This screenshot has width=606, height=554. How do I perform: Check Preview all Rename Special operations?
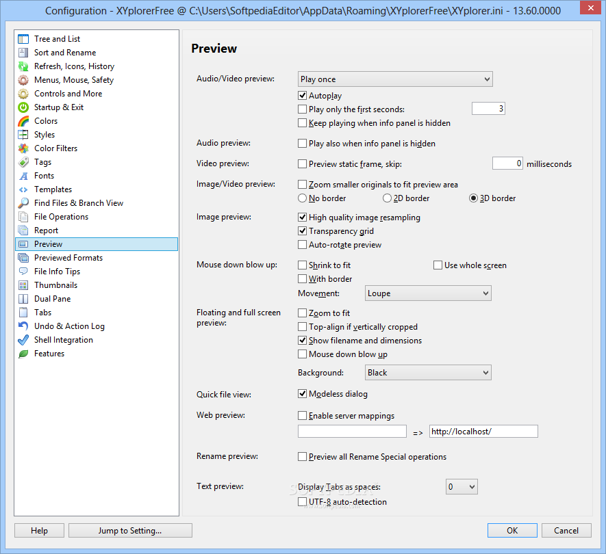(x=302, y=457)
